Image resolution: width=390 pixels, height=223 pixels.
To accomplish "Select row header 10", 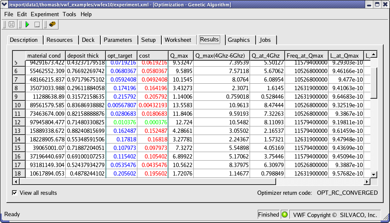I will tap(19, 105).
